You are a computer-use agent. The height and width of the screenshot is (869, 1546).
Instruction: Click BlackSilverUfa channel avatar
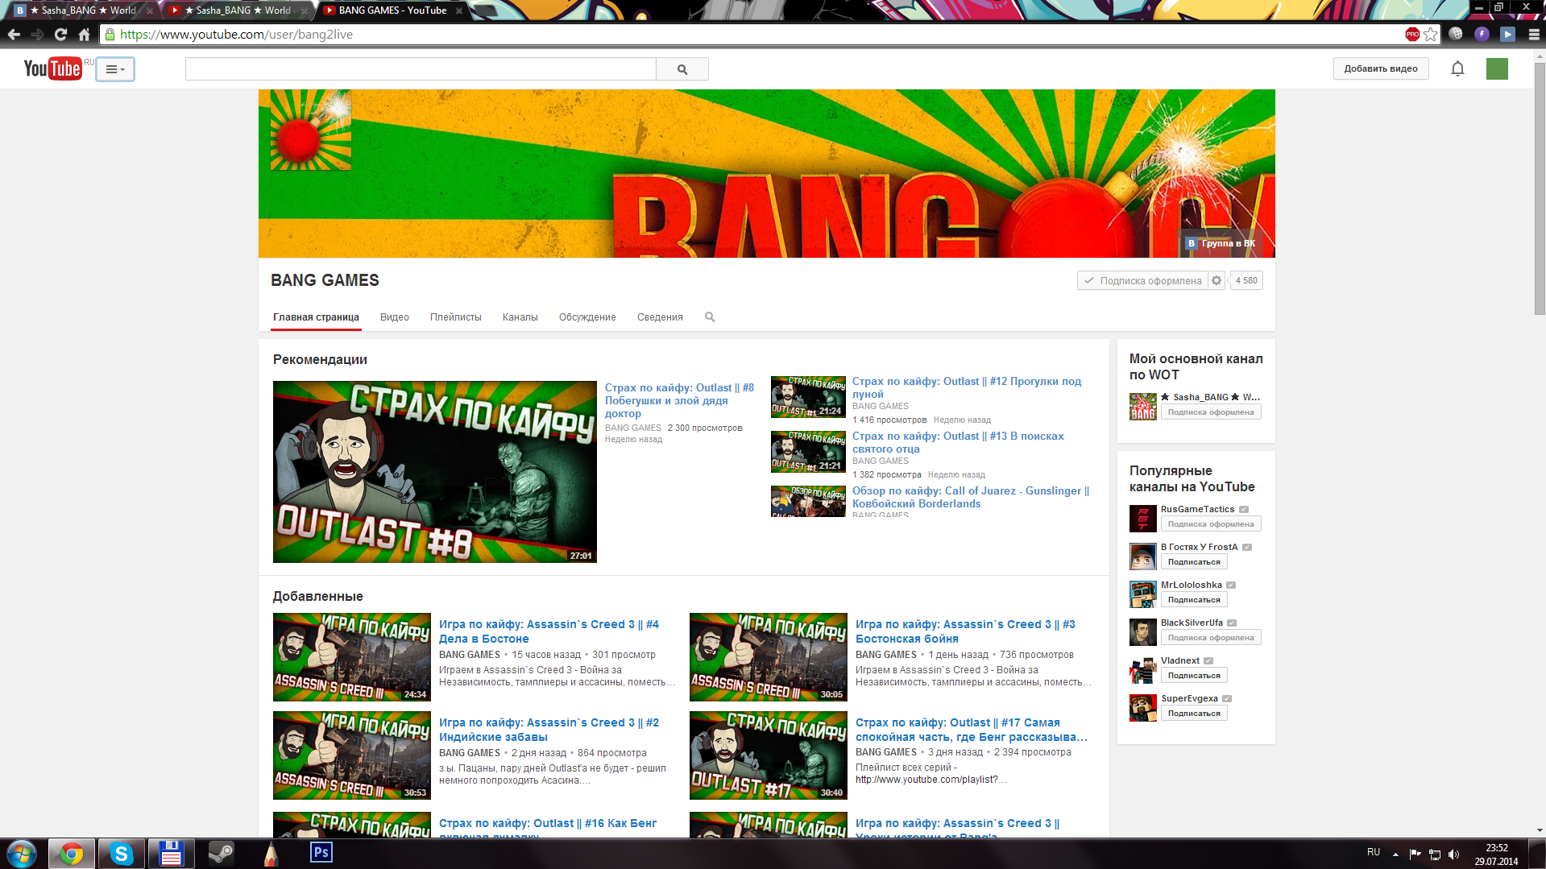click(x=1143, y=632)
